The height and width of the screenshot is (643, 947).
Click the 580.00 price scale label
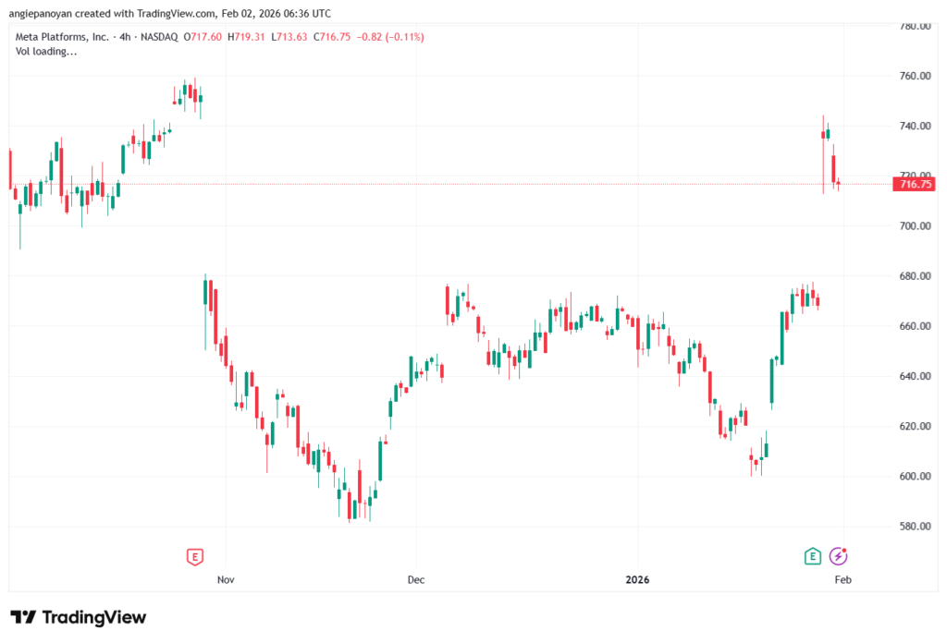pos(915,527)
